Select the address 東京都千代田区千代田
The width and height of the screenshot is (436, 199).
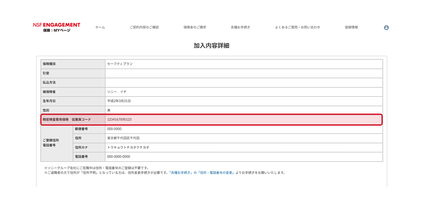[x=123, y=138]
